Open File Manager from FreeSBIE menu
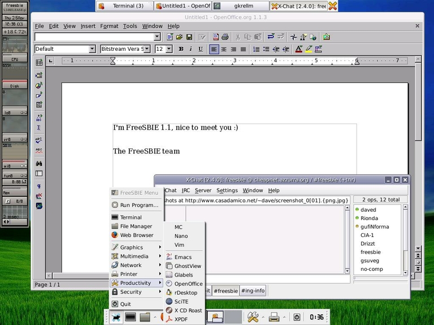Screen dimensions: 434x325 pos(136,226)
